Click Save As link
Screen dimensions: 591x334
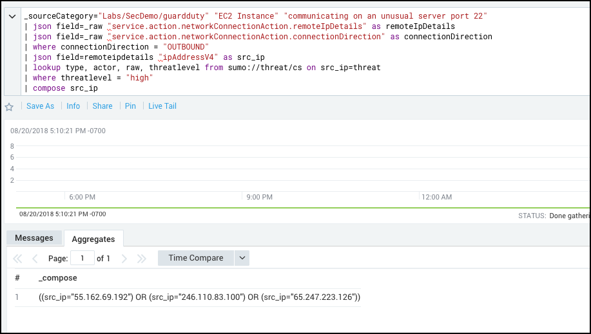coord(40,106)
